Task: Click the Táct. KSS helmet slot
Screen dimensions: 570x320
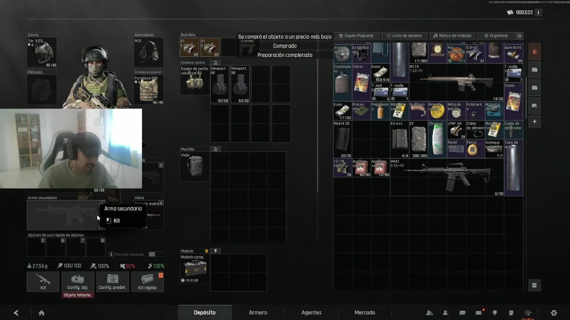Action: (42, 52)
